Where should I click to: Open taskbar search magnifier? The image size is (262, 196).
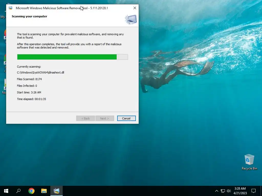point(18,191)
